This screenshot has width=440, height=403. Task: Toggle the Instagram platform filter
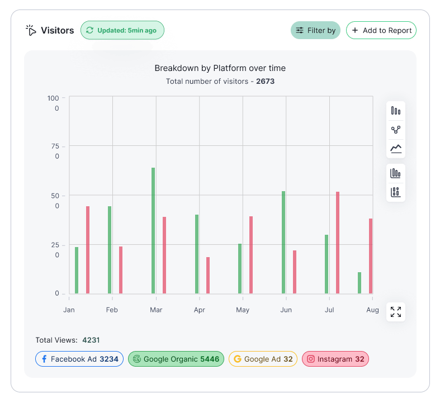tap(335, 359)
